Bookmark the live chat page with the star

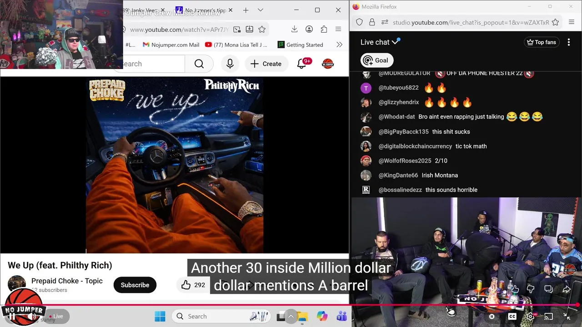[x=555, y=22]
